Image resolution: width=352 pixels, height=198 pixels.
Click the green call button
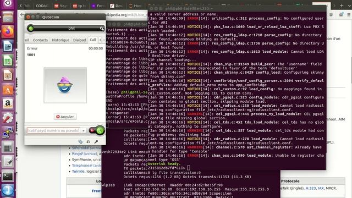[100, 130]
